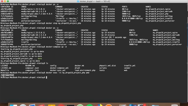Viewport: 188px width, 106px height.
Task: Click 'LICENSE.md' in the ls output
Action: [6, 68]
